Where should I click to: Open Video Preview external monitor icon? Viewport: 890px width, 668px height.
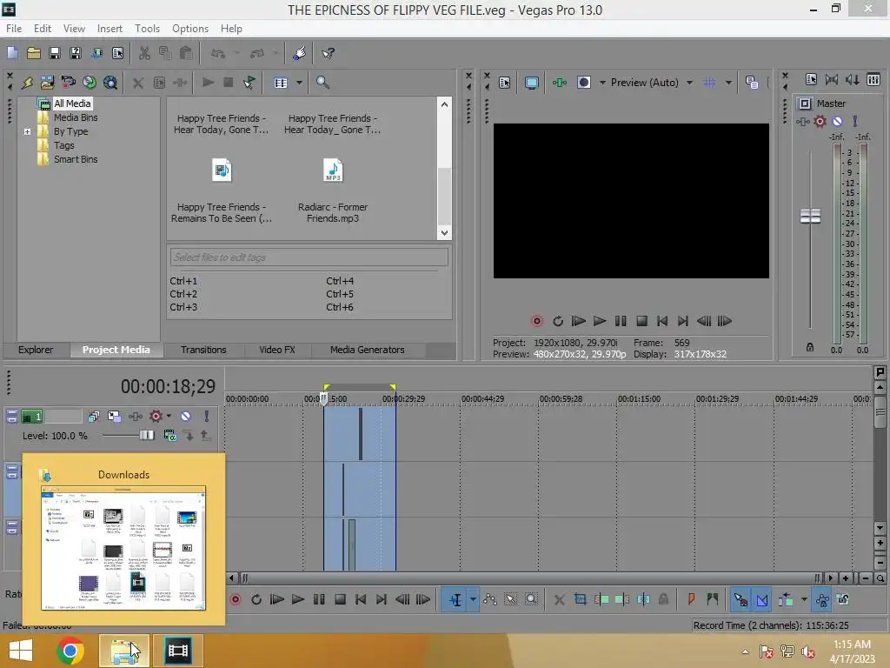coord(531,83)
